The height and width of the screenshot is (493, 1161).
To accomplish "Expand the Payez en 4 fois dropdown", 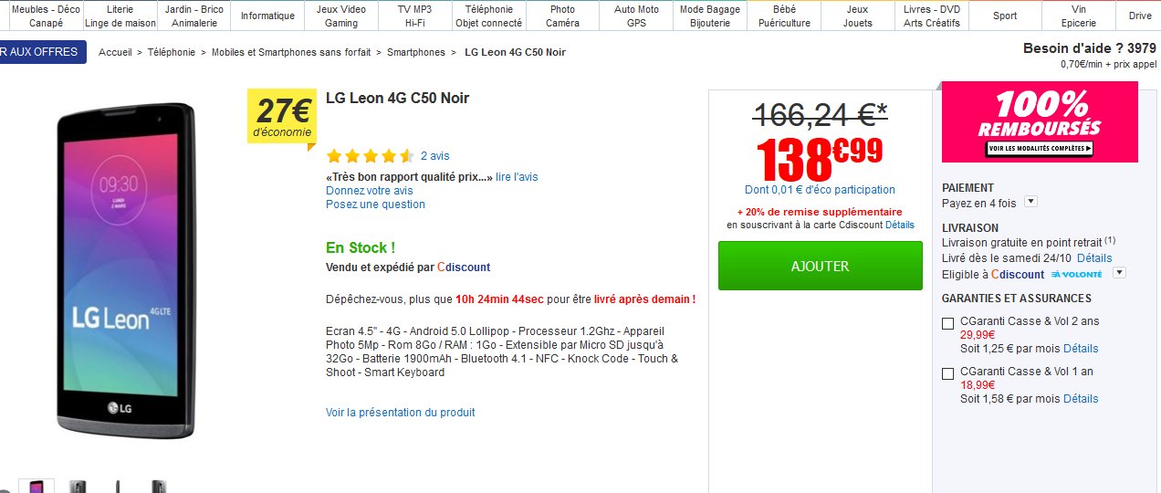I will pyautogui.click(x=1030, y=202).
